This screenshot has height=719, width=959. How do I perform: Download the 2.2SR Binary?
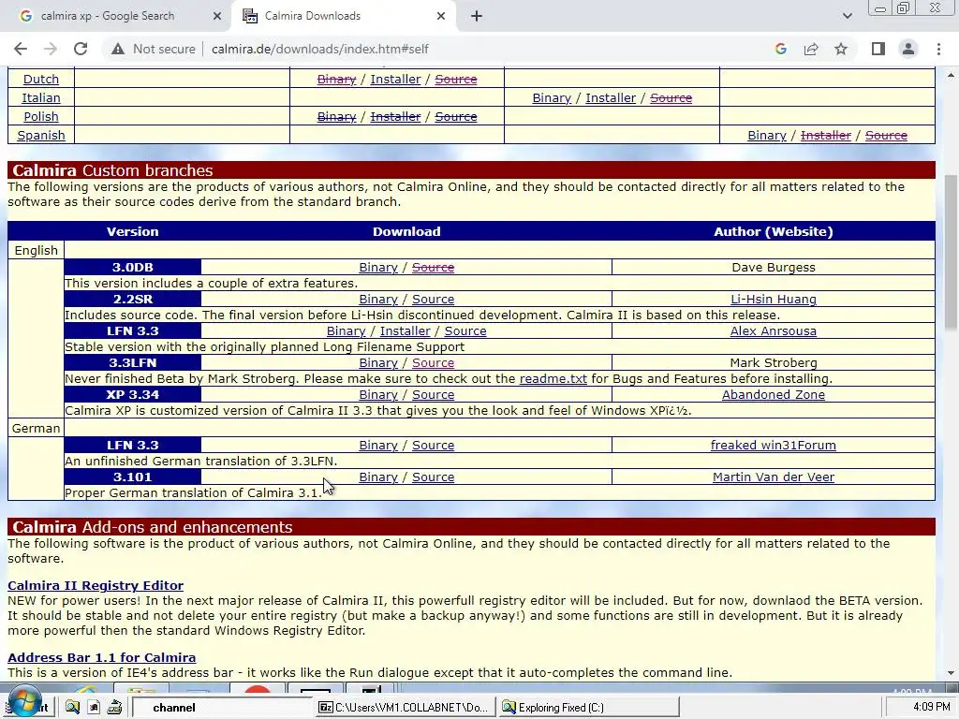tap(378, 299)
